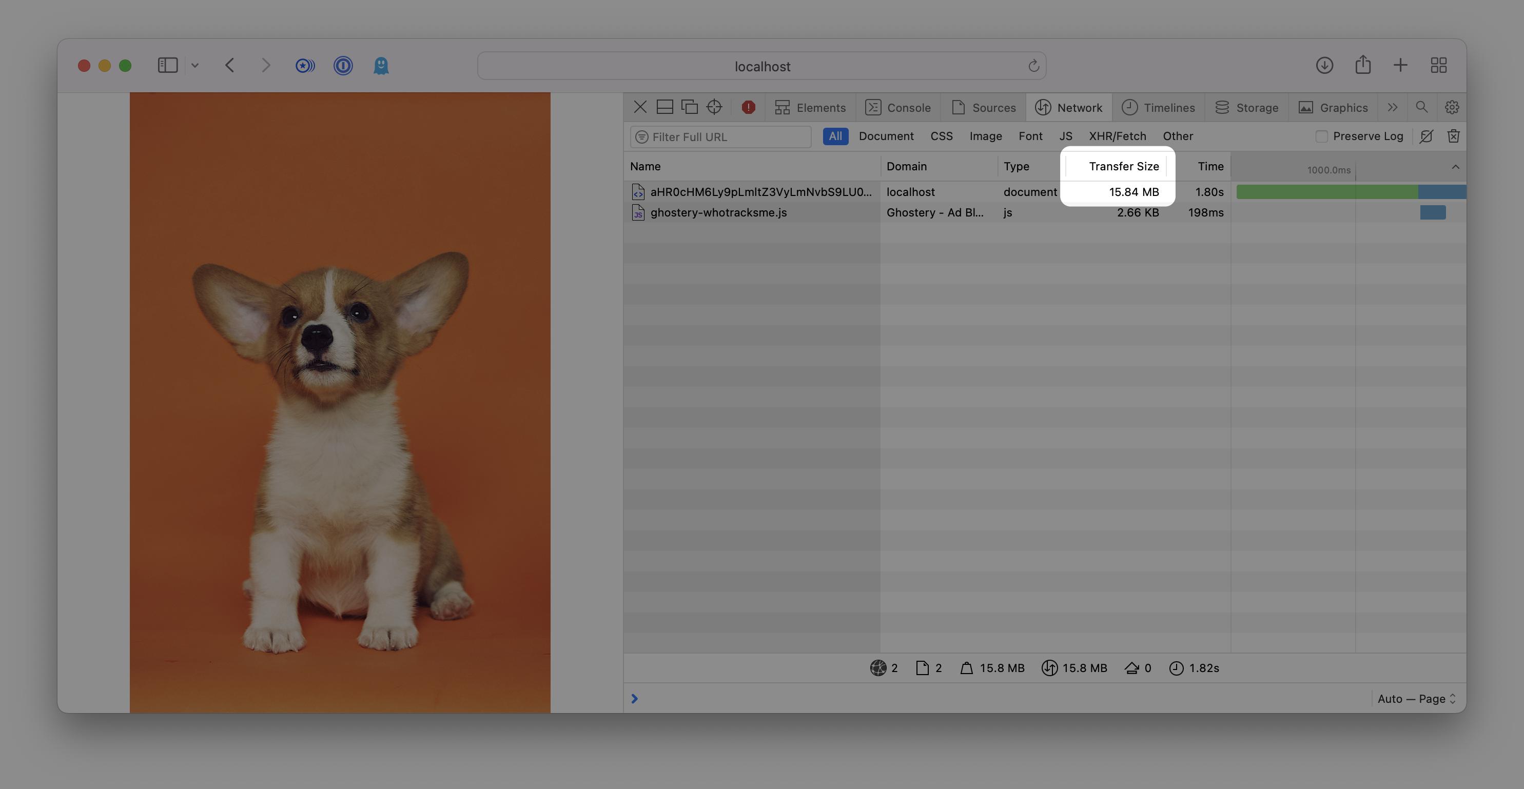Switch to the XHR/Fetch filter tab

1117,136
